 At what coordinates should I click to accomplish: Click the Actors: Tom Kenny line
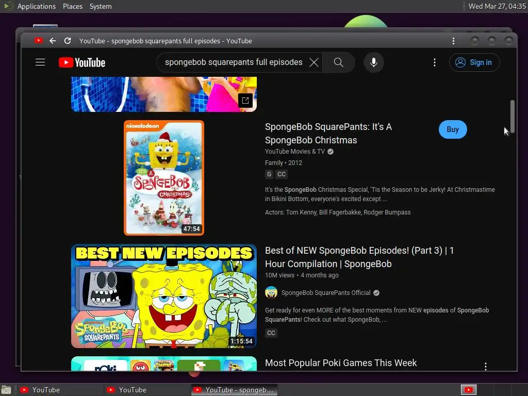tap(338, 212)
